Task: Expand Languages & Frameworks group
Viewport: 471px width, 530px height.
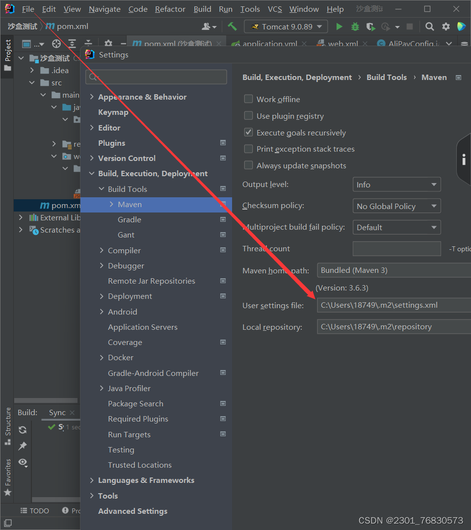Action: pyautogui.click(x=92, y=480)
